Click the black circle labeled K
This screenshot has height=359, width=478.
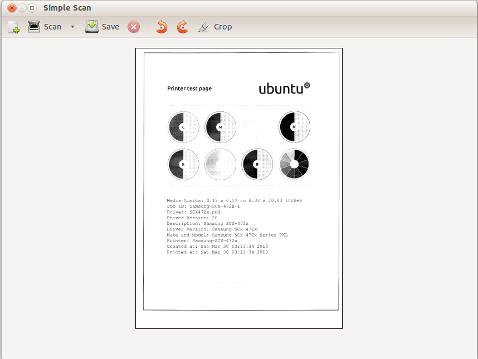click(x=294, y=127)
